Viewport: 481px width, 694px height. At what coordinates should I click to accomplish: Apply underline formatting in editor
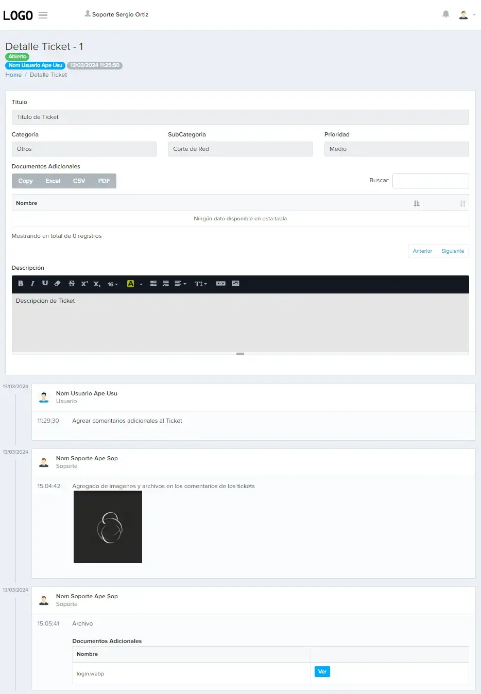(x=45, y=284)
